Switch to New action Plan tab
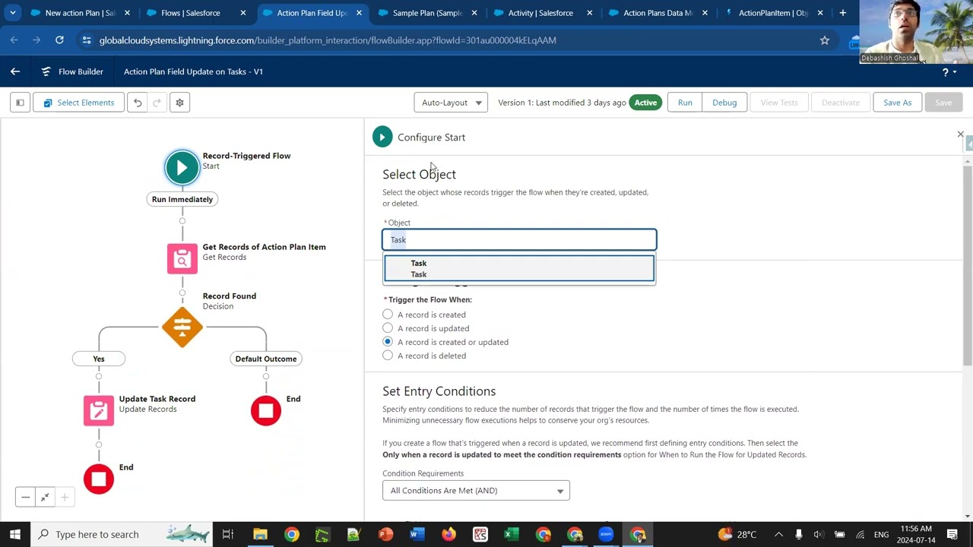Image resolution: width=973 pixels, height=547 pixels. (81, 13)
